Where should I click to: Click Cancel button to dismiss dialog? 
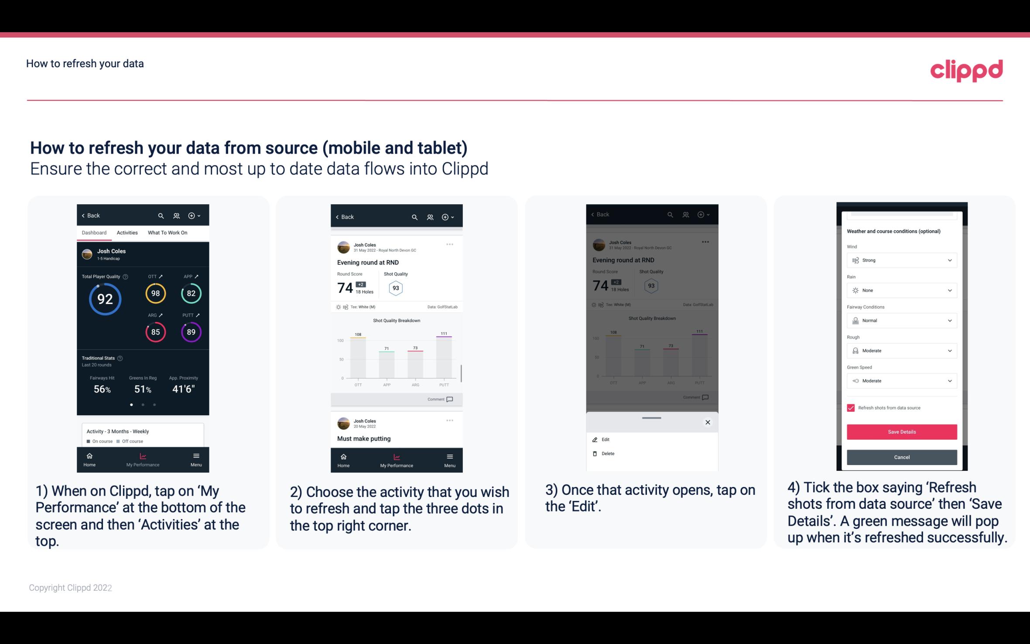[901, 457]
